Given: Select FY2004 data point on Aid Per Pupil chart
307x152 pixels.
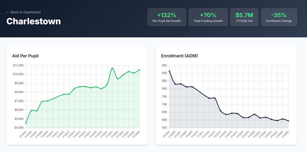Looking at the screenshot, I should [26, 123].
